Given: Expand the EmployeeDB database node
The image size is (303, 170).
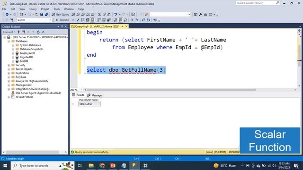Looking at the screenshot, I should pos(13,53).
